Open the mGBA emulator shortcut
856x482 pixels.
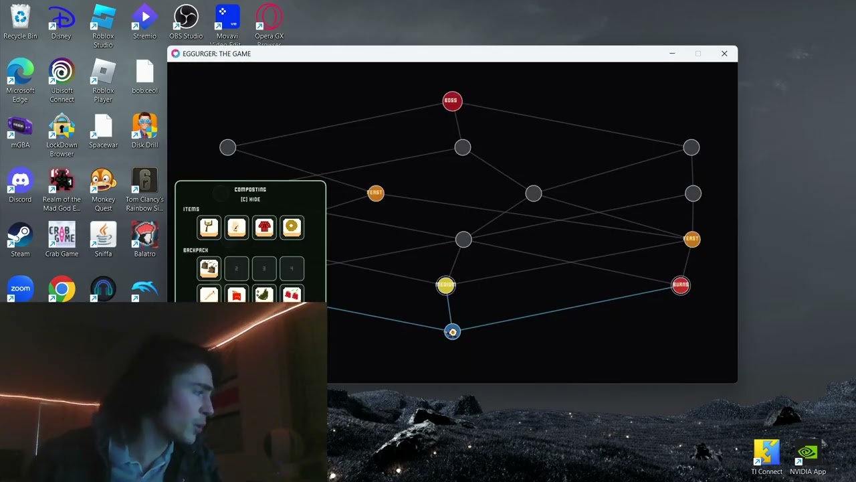coord(20,131)
